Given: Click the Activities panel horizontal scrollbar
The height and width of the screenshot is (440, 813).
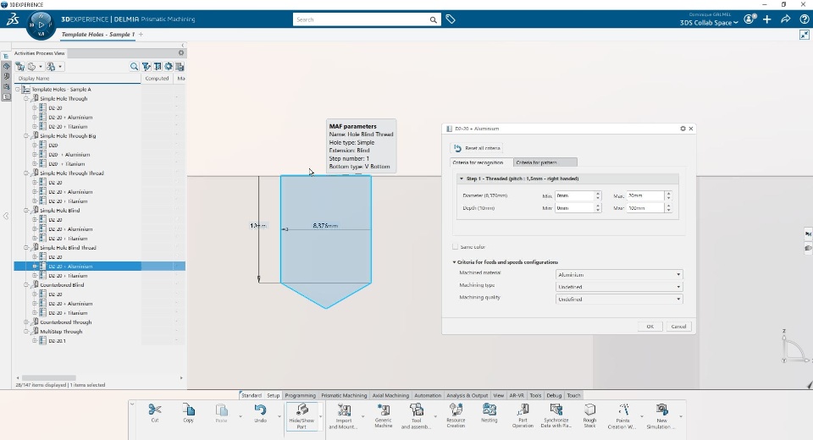Looking at the screenshot, I should [x=49, y=378].
